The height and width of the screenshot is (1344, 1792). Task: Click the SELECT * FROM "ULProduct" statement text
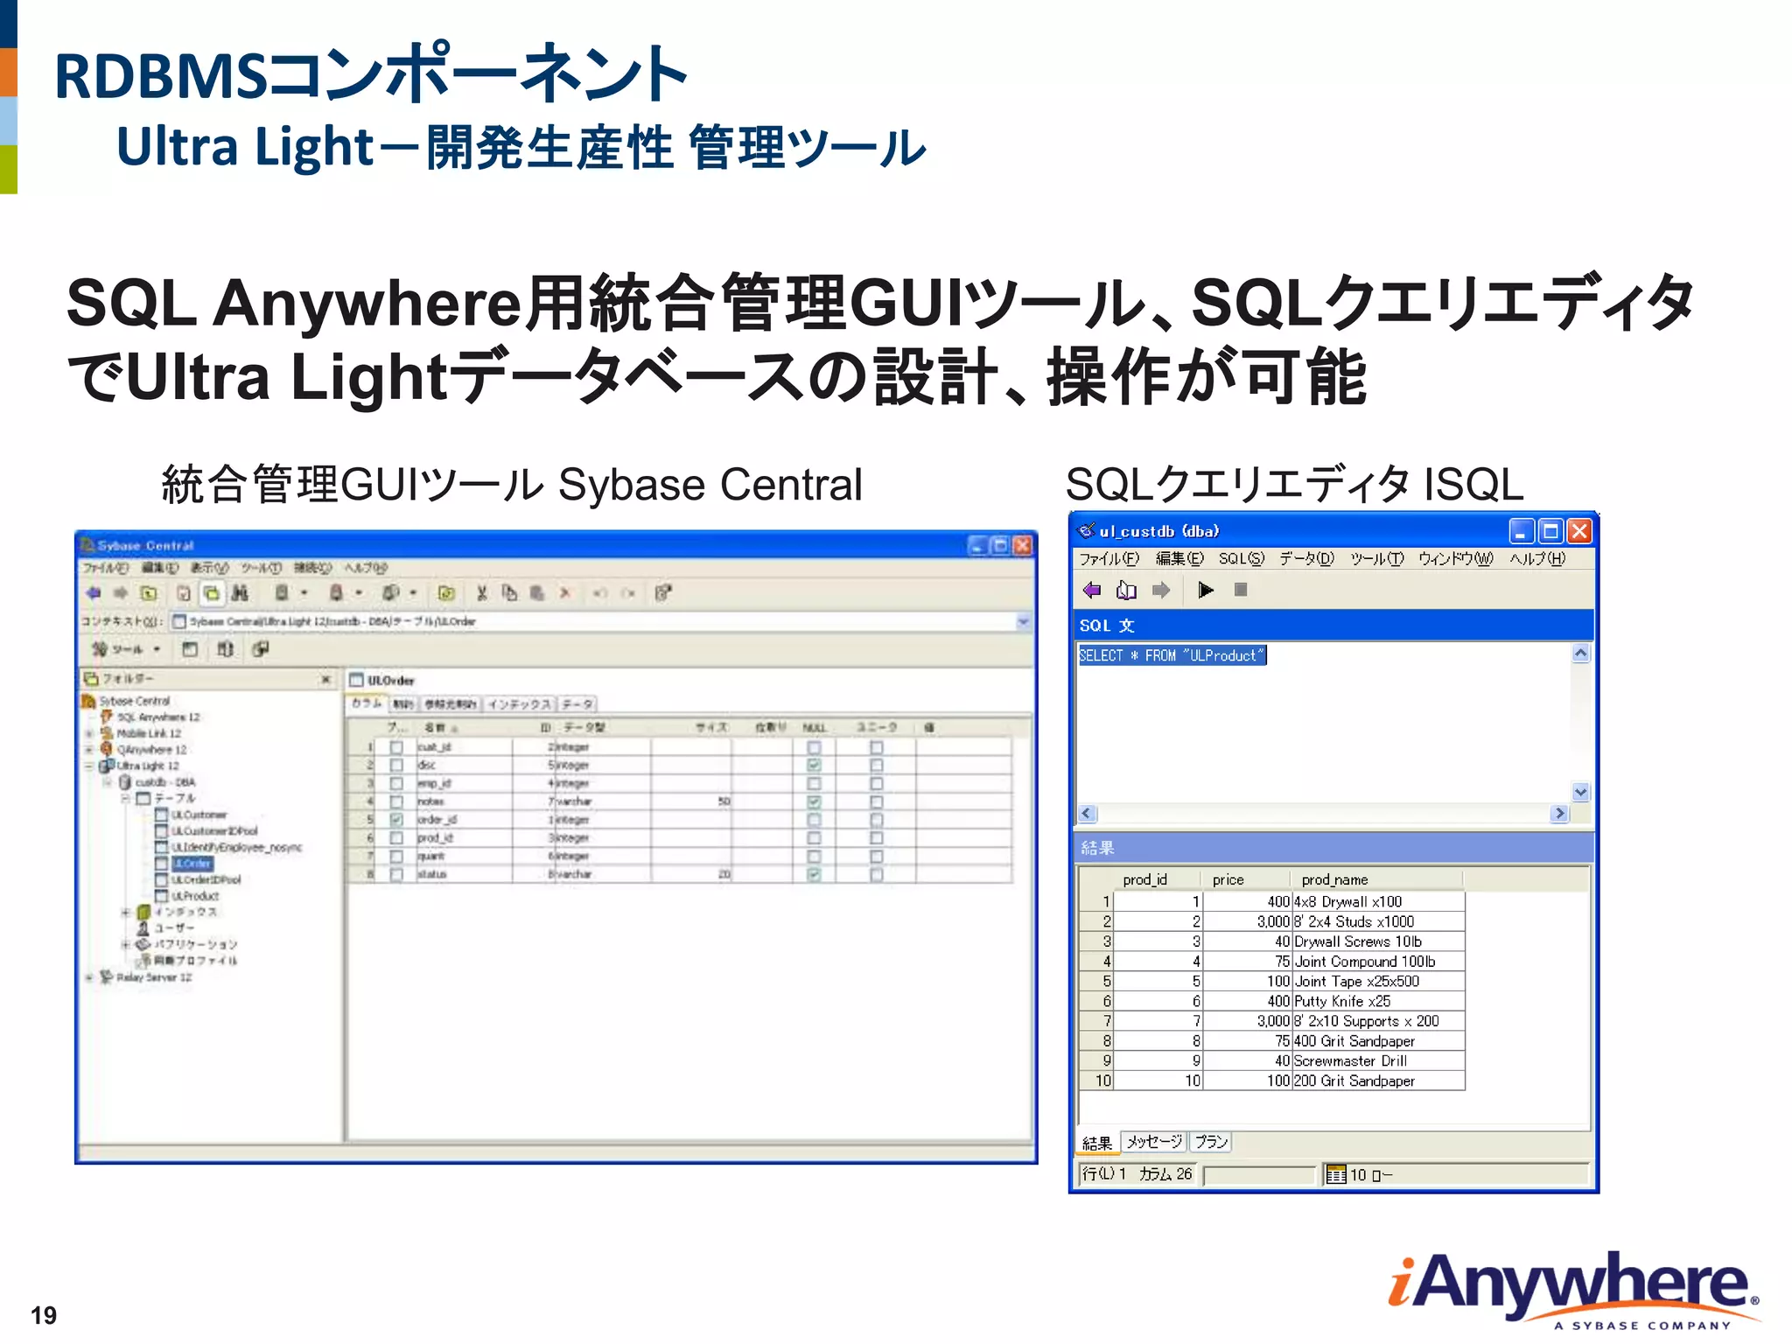tap(1172, 655)
